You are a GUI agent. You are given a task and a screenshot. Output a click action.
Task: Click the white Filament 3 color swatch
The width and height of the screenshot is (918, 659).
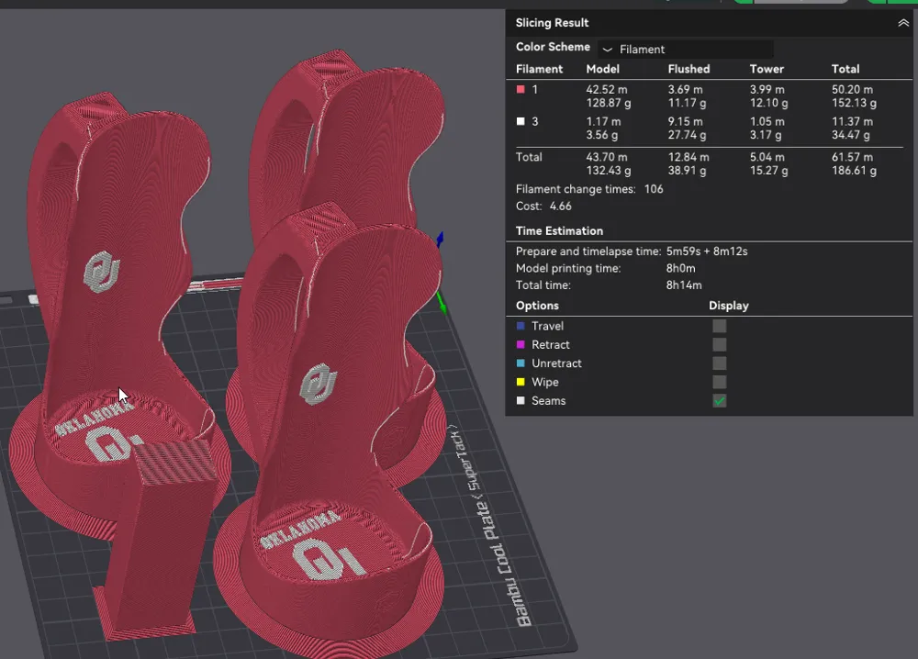521,121
